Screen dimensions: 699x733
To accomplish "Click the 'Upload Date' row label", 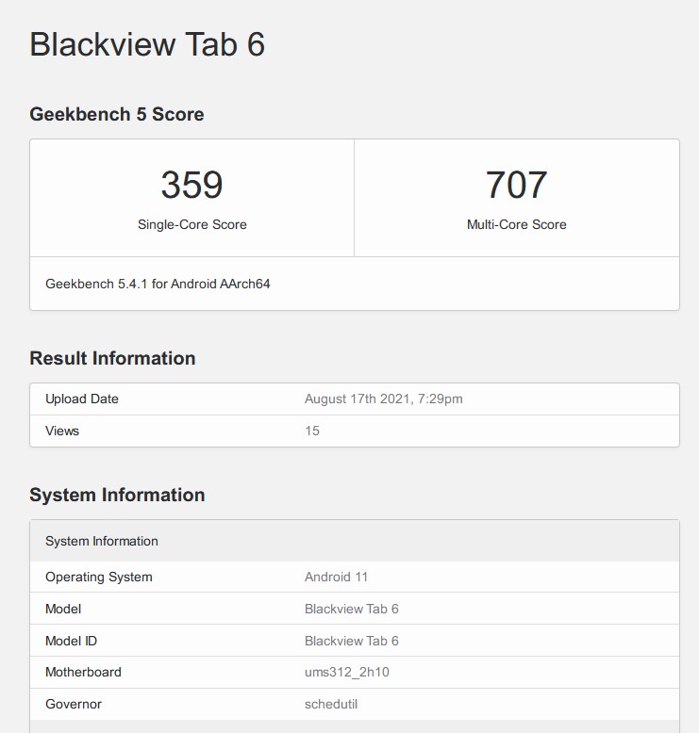I will pyautogui.click(x=82, y=399).
